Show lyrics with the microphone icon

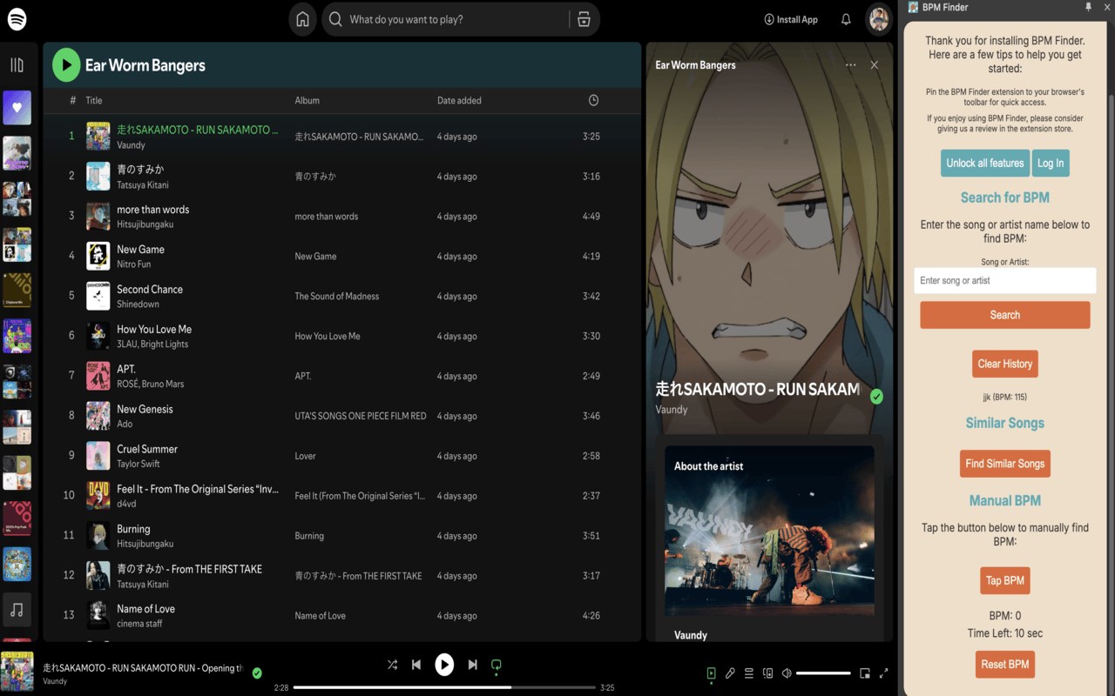tap(730, 673)
